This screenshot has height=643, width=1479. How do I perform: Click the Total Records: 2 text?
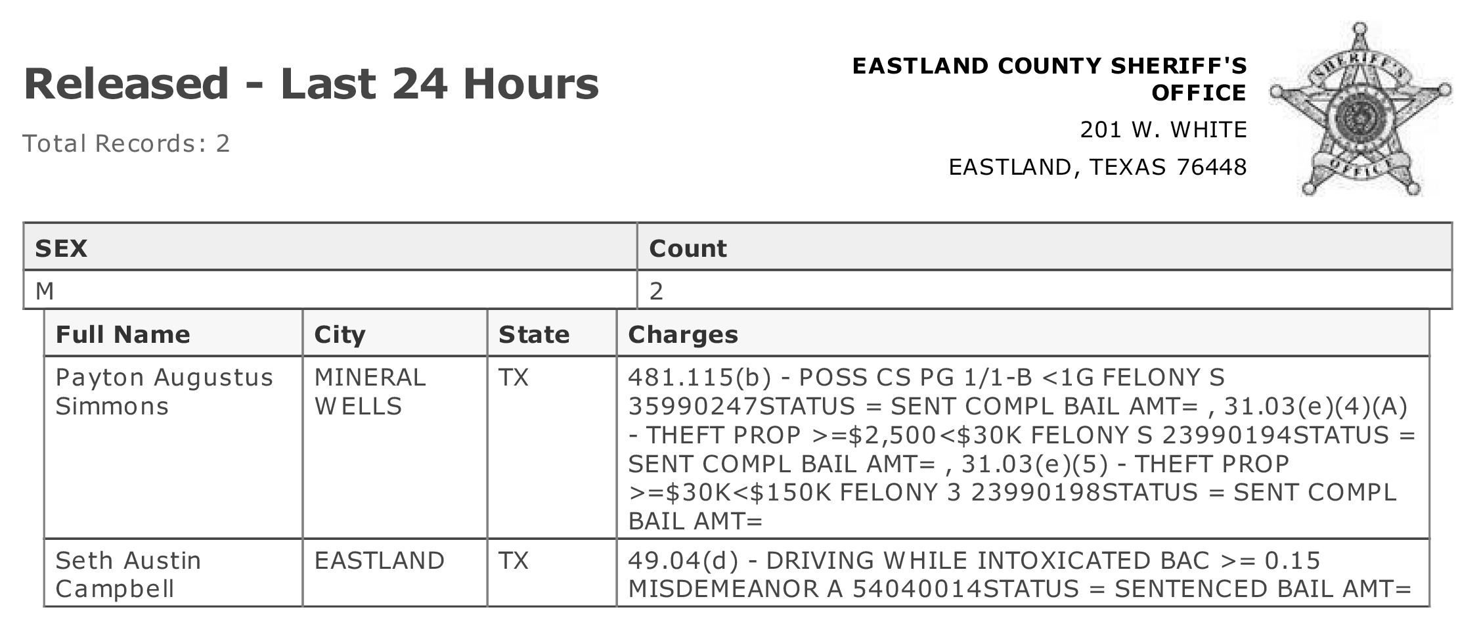[126, 143]
